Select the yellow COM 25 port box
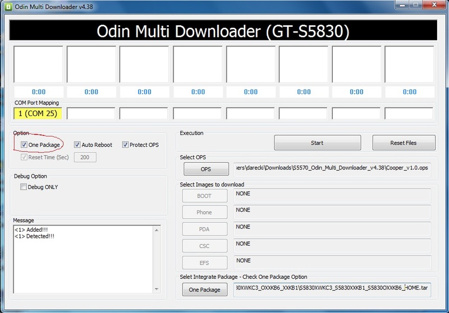The image size is (449, 313). pos(38,113)
